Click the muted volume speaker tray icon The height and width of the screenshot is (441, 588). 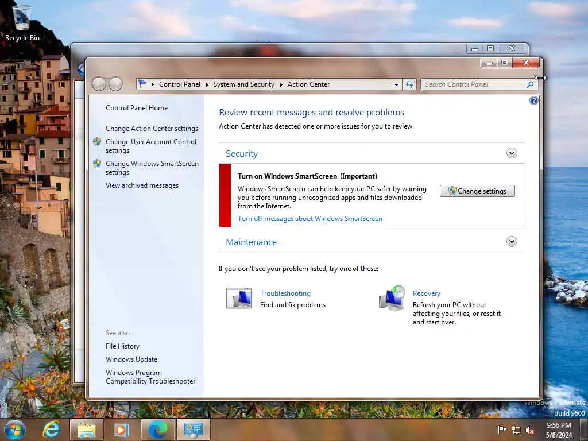(530, 431)
